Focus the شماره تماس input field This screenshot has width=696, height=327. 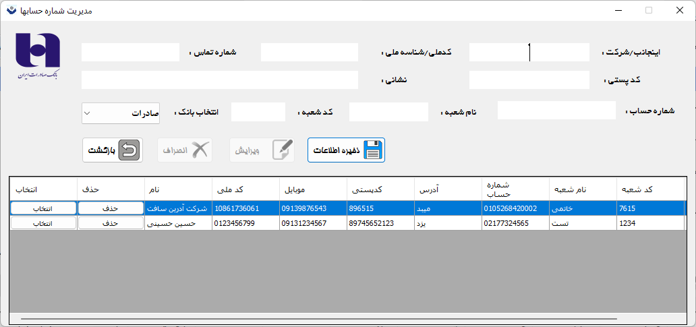pyautogui.click(x=131, y=53)
